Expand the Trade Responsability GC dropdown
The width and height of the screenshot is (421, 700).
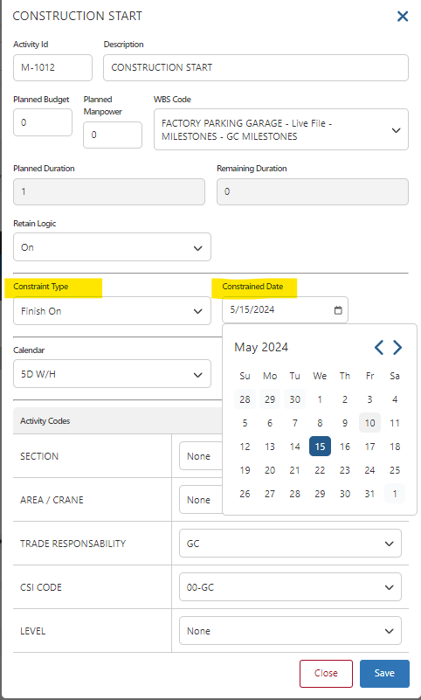[290, 544]
